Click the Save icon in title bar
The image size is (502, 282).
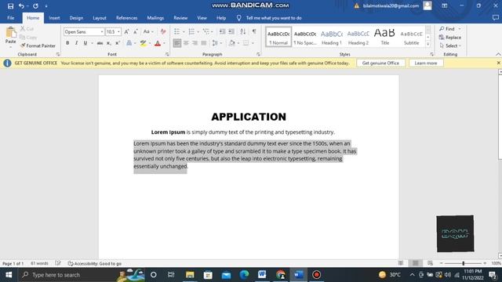(10, 5)
